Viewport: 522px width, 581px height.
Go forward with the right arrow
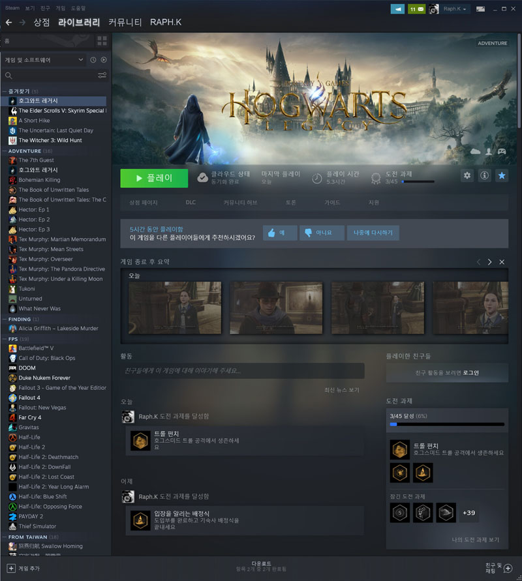pos(22,22)
